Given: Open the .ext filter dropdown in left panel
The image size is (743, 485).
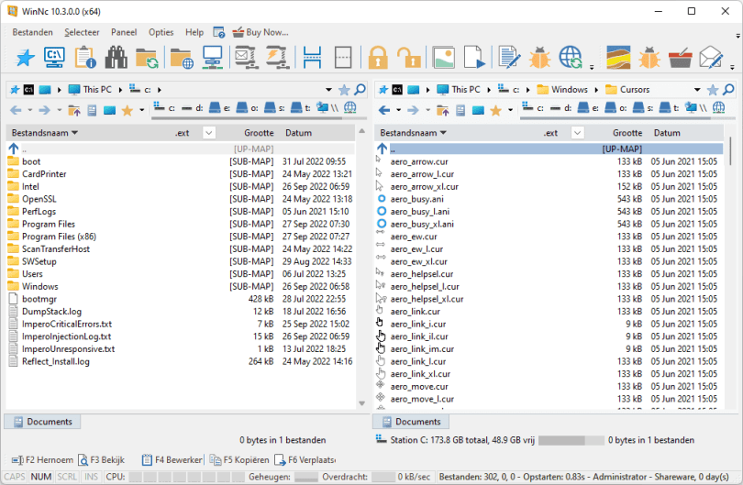Looking at the screenshot, I should [x=209, y=133].
